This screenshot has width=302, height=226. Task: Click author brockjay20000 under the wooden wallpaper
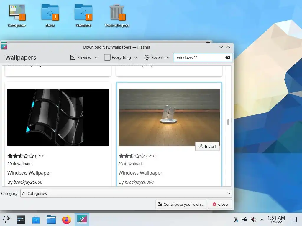(139, 182)
